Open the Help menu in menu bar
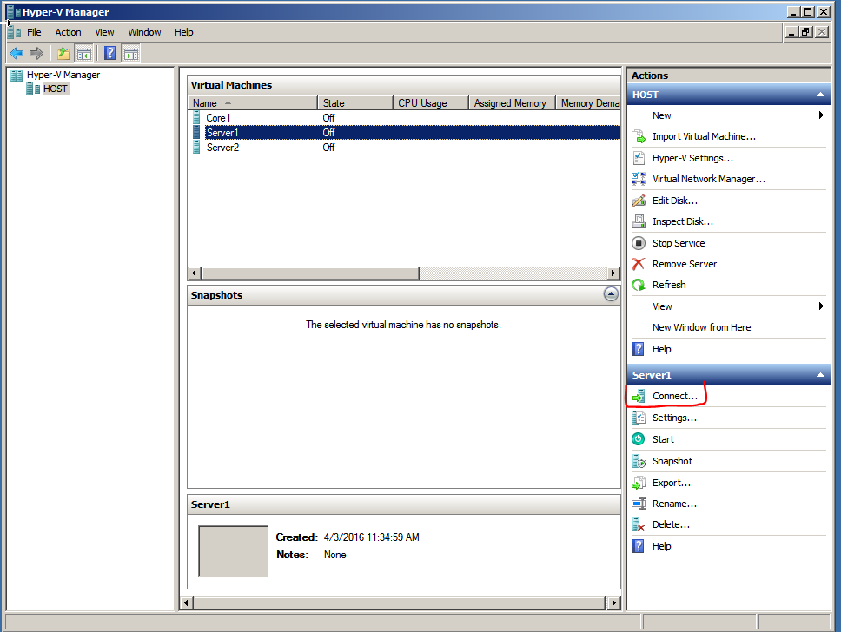Image resolution: width=841 pixels, height=632 pixels. pos(184,32)
